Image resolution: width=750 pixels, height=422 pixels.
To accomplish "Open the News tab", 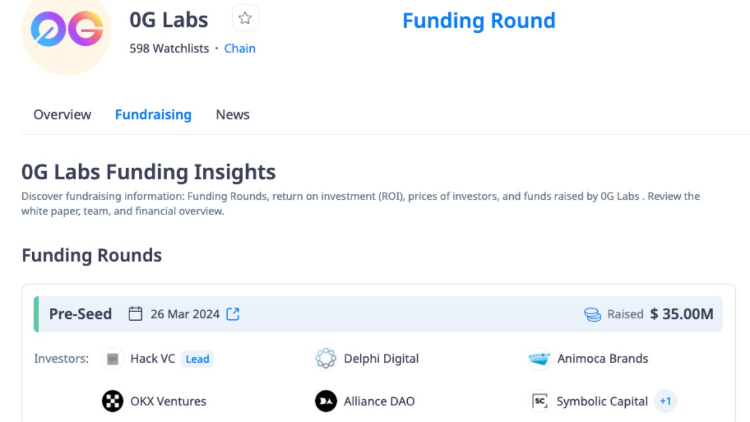I will click(233, 114).
